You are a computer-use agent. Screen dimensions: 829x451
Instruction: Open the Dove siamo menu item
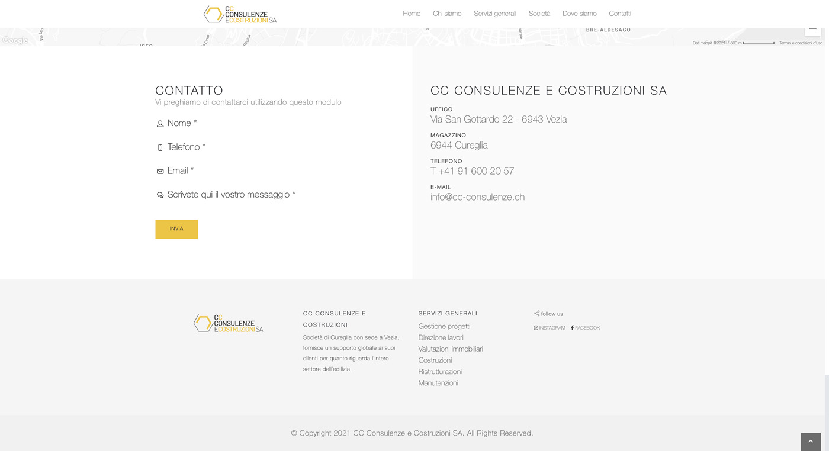pyautogui.click(x=580, y=14)
